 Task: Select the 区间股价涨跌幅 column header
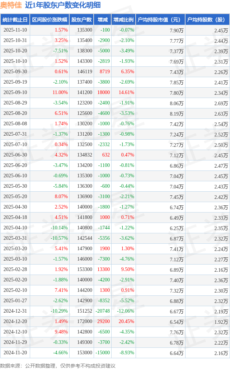click(50, 20)
